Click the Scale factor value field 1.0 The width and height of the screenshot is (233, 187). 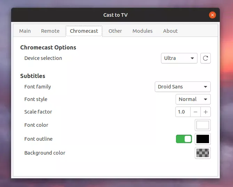(x=183, y=112)
